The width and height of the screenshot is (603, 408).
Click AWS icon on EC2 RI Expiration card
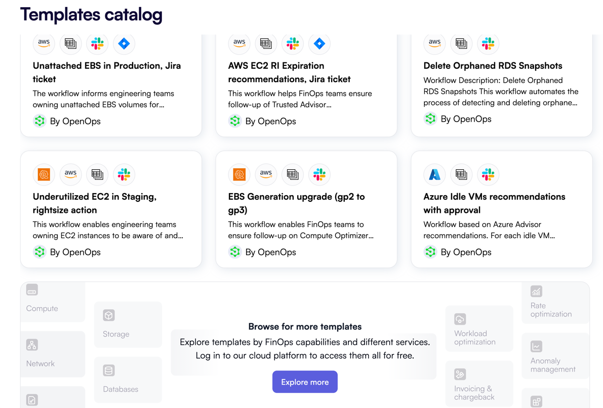tap(239, 44)
